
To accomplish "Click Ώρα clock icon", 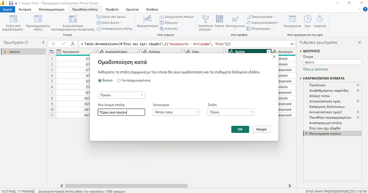I will [x=308, y=19].
